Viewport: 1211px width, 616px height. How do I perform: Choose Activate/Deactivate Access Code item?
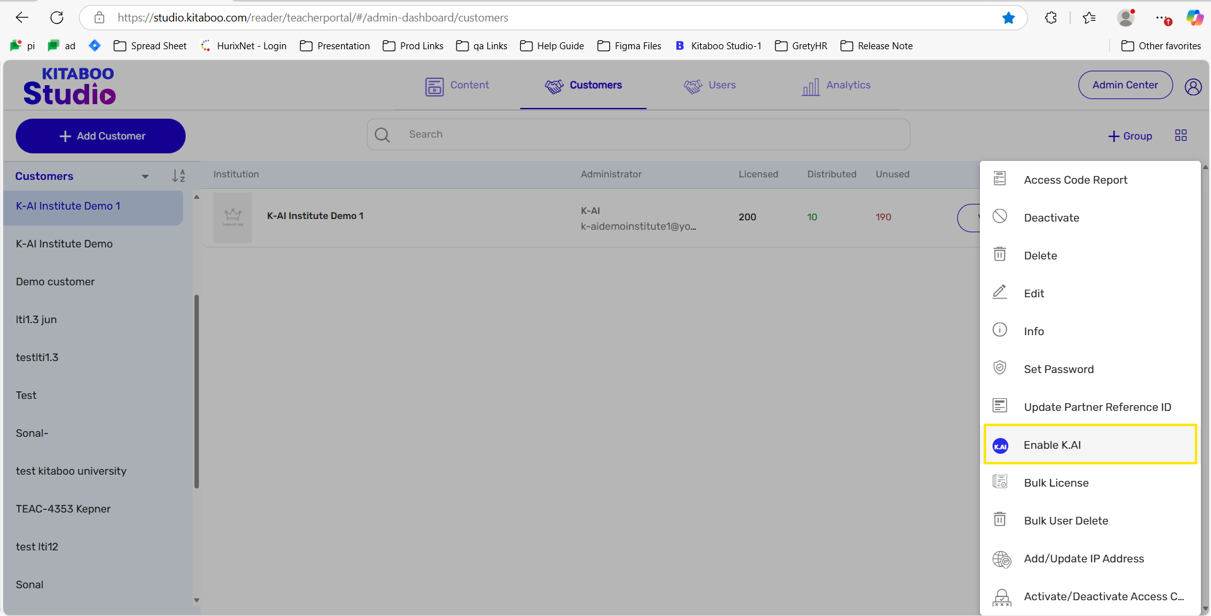coord(1090,596)
